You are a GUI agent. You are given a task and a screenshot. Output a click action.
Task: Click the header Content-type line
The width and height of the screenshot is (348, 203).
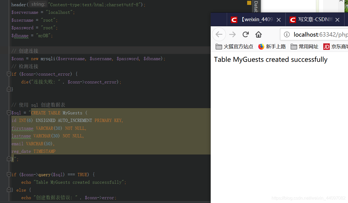79,5
